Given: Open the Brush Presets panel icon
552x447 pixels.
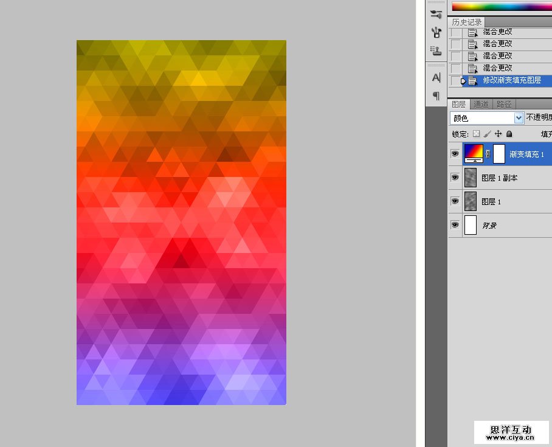Looking at the screenshot, I should pos(436,32).
